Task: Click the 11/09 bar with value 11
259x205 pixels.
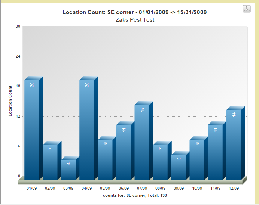Action: point(215,152)
